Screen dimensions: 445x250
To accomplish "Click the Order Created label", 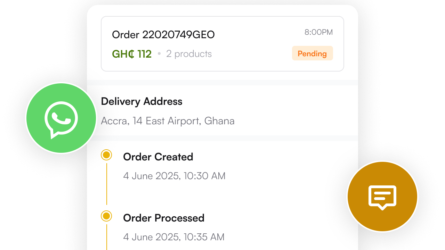I will point(158,157).
